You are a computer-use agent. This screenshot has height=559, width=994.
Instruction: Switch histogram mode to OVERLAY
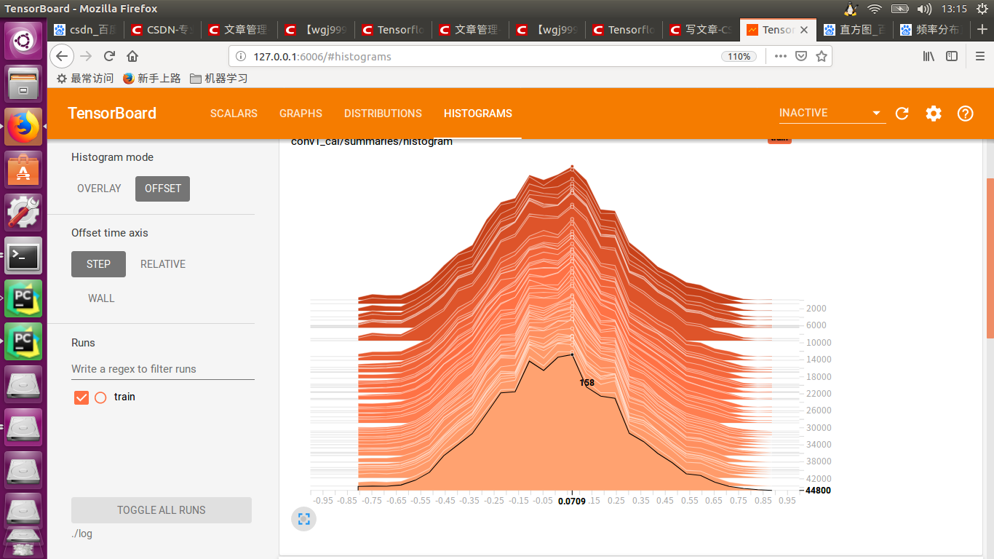(99, 189)
